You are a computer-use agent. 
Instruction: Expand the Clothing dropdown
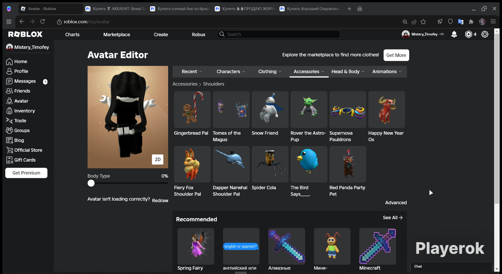(270, 72)
